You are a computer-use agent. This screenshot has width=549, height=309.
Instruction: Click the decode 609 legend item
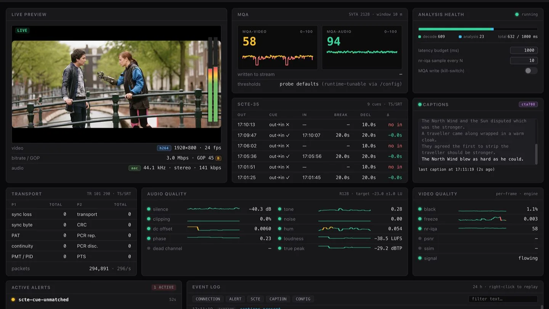pos(432,37)
